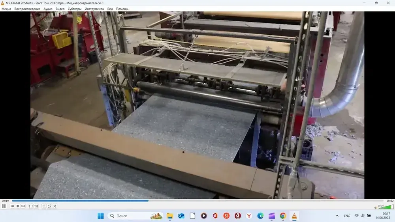Expand the Инструменты menu
Viewport: 395px width, 222px height.
click(x=94, y=9)
